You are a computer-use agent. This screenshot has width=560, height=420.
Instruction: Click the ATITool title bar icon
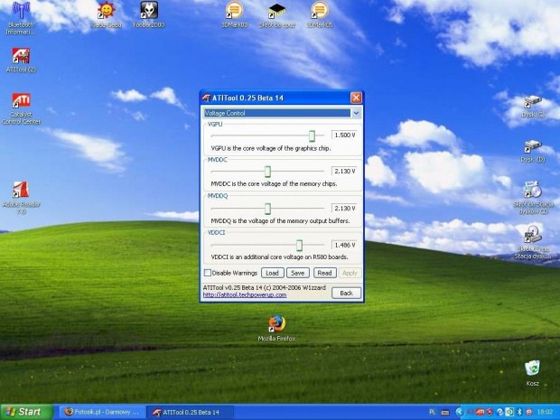tap(206, 98)
